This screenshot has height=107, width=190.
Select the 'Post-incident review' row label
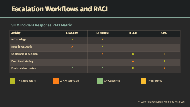tap(24, 68)
